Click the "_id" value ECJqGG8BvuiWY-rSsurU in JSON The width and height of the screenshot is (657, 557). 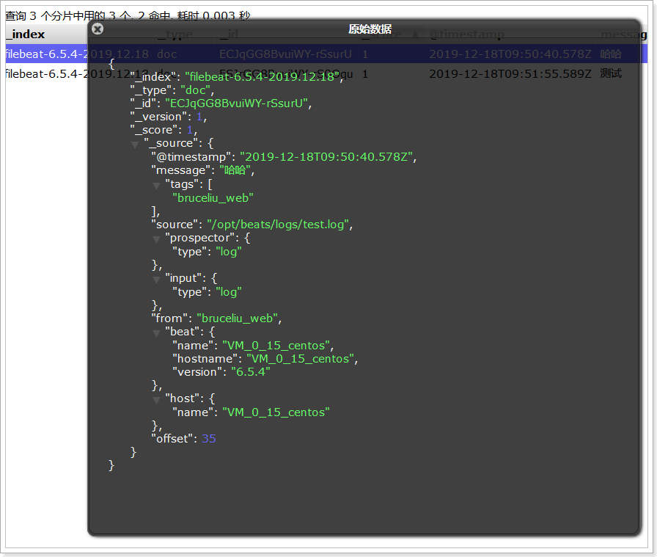236,103
